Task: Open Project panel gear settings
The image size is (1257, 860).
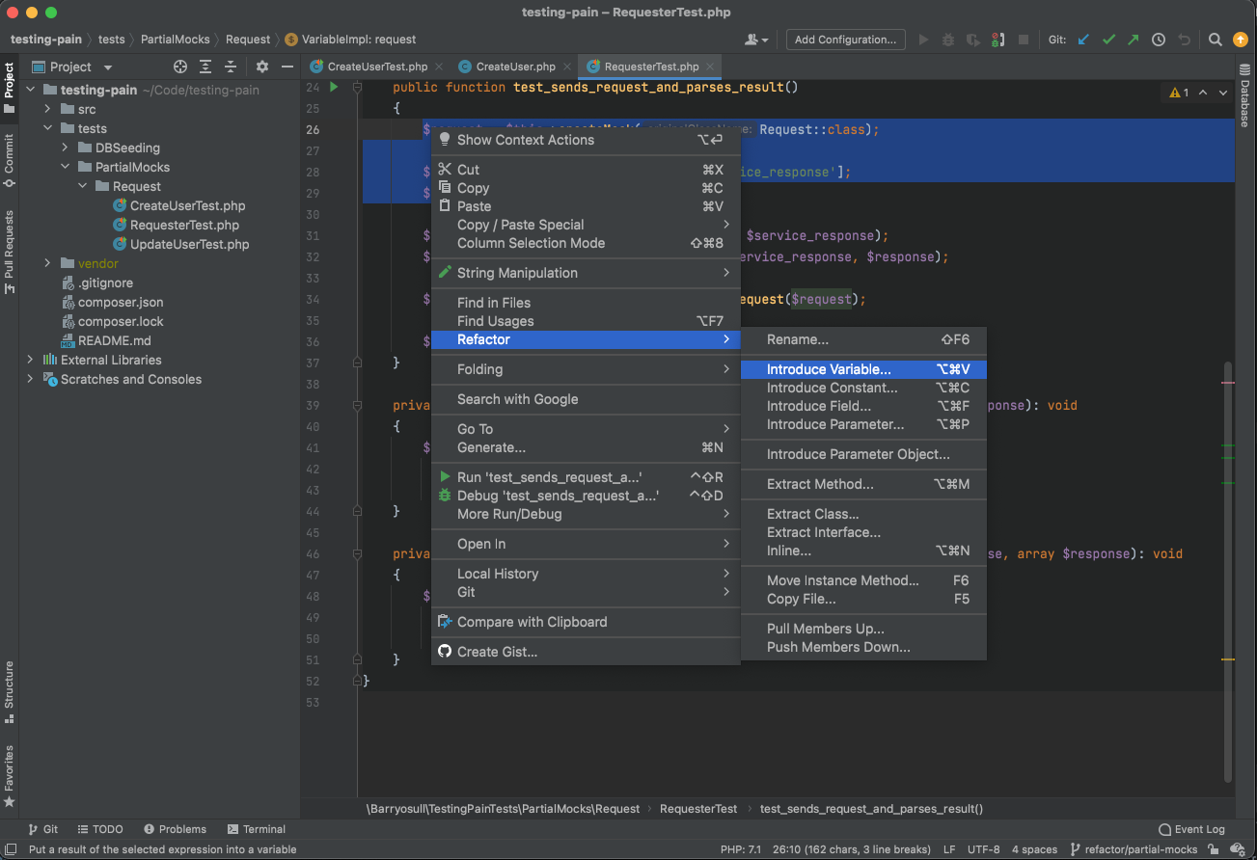Action: pos(262,67)
